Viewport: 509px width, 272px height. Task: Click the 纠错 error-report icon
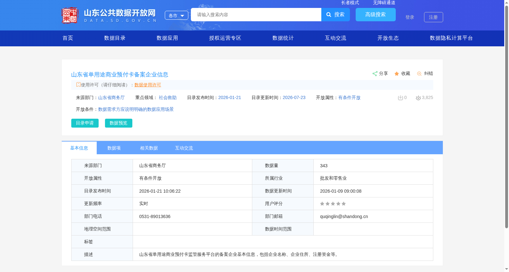[419, 74]
